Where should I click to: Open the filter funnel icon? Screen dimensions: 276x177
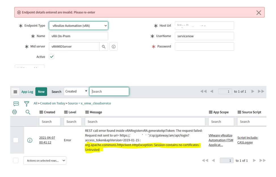coord(26,104)
